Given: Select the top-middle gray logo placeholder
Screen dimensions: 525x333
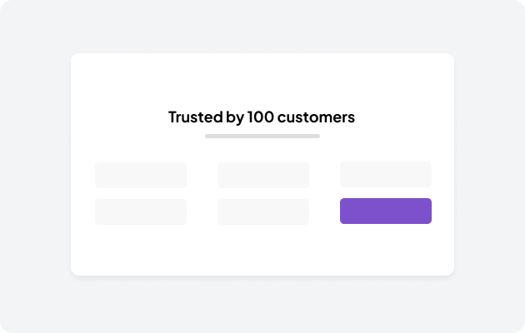Looking at the screenshot, I should coord(262,175).
